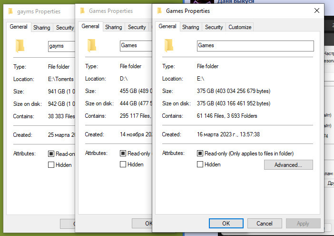Screen dimensions: 334x236
Task: Click the 455 GB size value in the D:\ Games window
Action: pos(136,91)
